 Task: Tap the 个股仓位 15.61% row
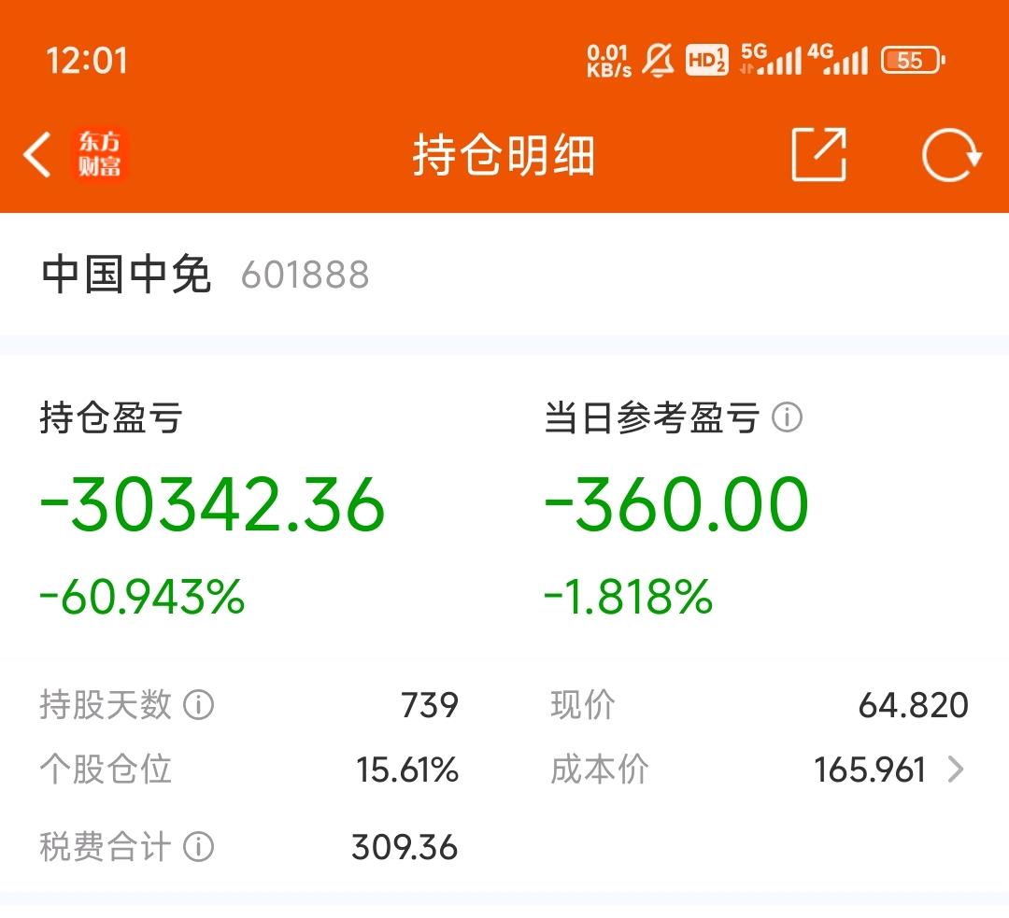coord(249,770)
